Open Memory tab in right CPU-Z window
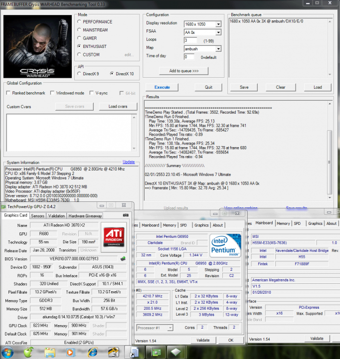Screen dimensions: 340x359 coord(283,223)
